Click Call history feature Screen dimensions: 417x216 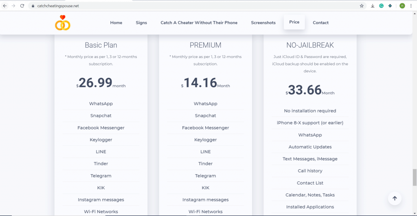pos(310,171)
